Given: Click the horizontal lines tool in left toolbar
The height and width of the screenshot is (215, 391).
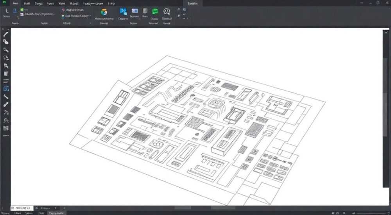Looking at the screenshot, I should 6,81.
